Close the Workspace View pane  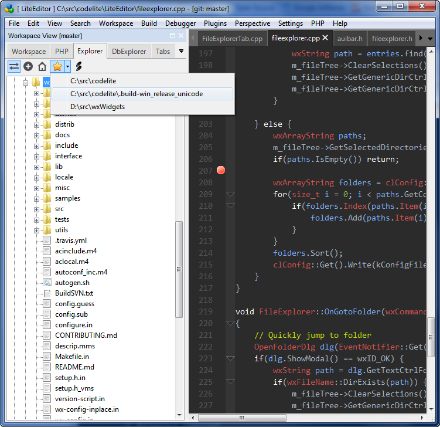181,36
